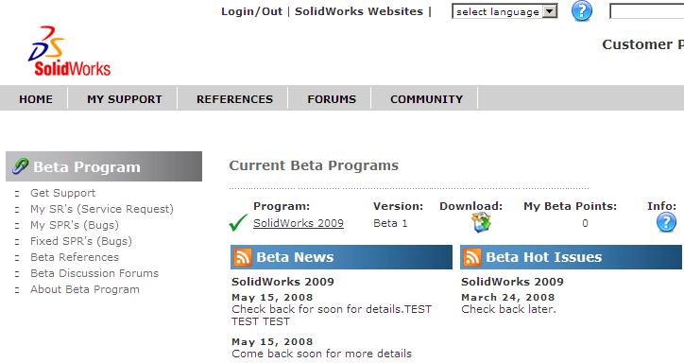This screenshot has height=363, width=684.
Task: Click the 'Program:' column label
Action: pyautogui.click(x=282, y=206)
